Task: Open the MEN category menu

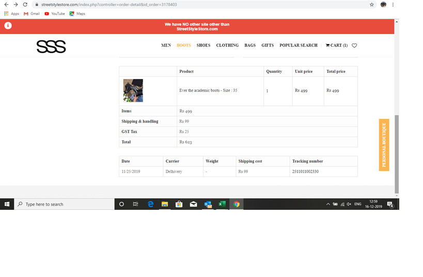Action: coord(166,45)
